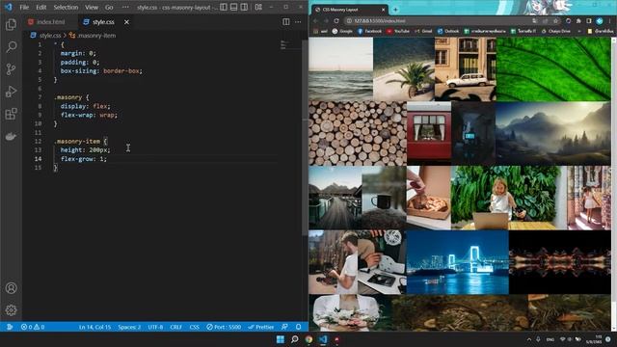Open the Docker whale icon in activity bar
This screenshot has height=347, width=617.
tap(11, 137)
